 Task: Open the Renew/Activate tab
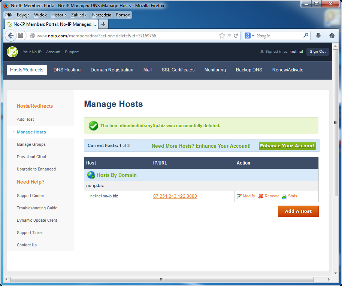point(288,70)
